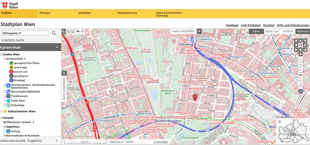
Task: Enable the Coole Zone checkbox
Action: [4, 101]
